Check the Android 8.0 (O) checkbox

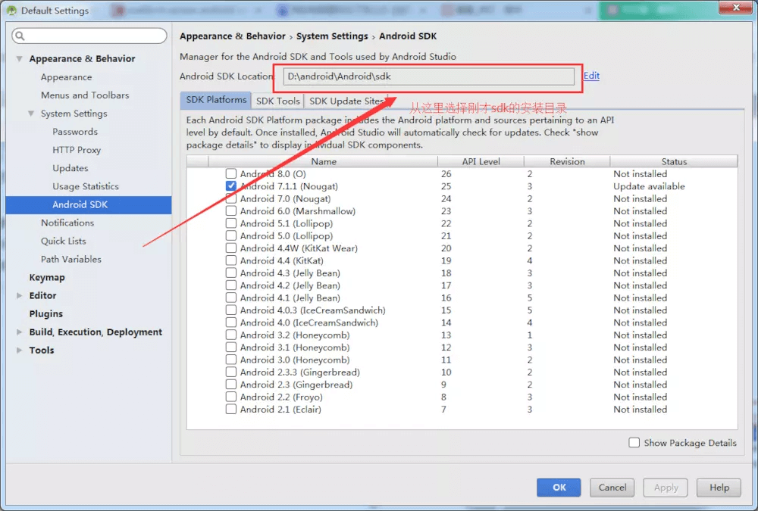pyautogui.click(x=231, y=173)
